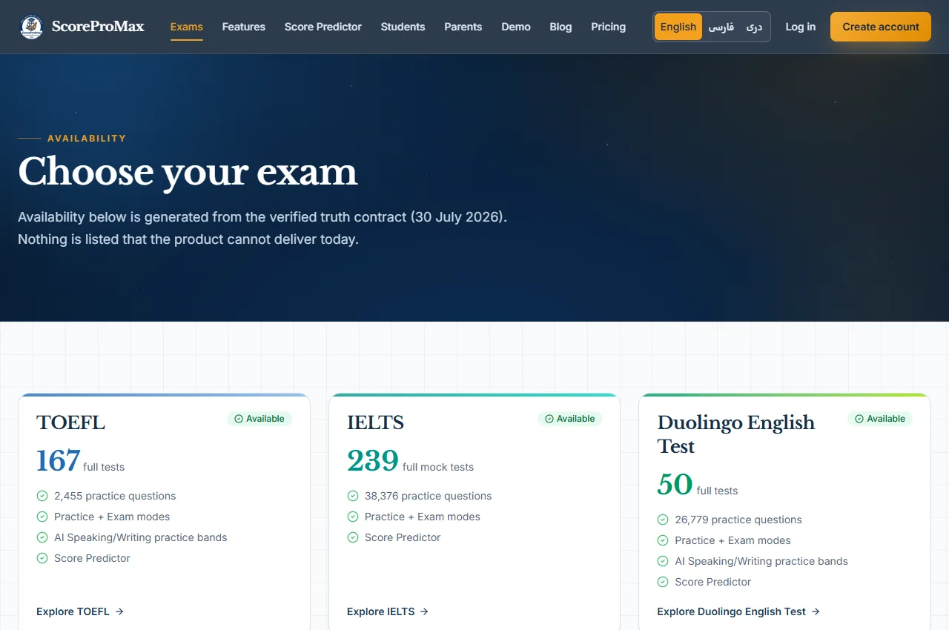Click the AVAILABILITY section label

click(87, 139)
